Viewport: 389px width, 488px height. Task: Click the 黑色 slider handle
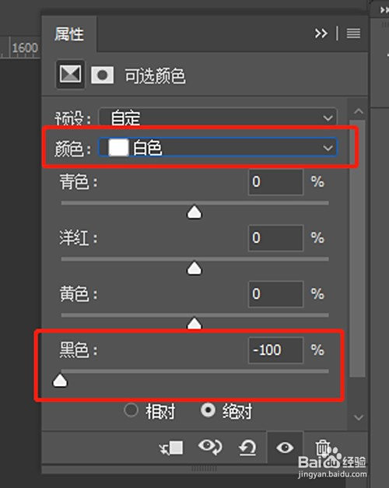(x=60, y=381)
